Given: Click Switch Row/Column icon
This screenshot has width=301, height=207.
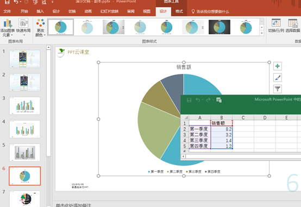Looking at the screenshot, I should [276, 23].
